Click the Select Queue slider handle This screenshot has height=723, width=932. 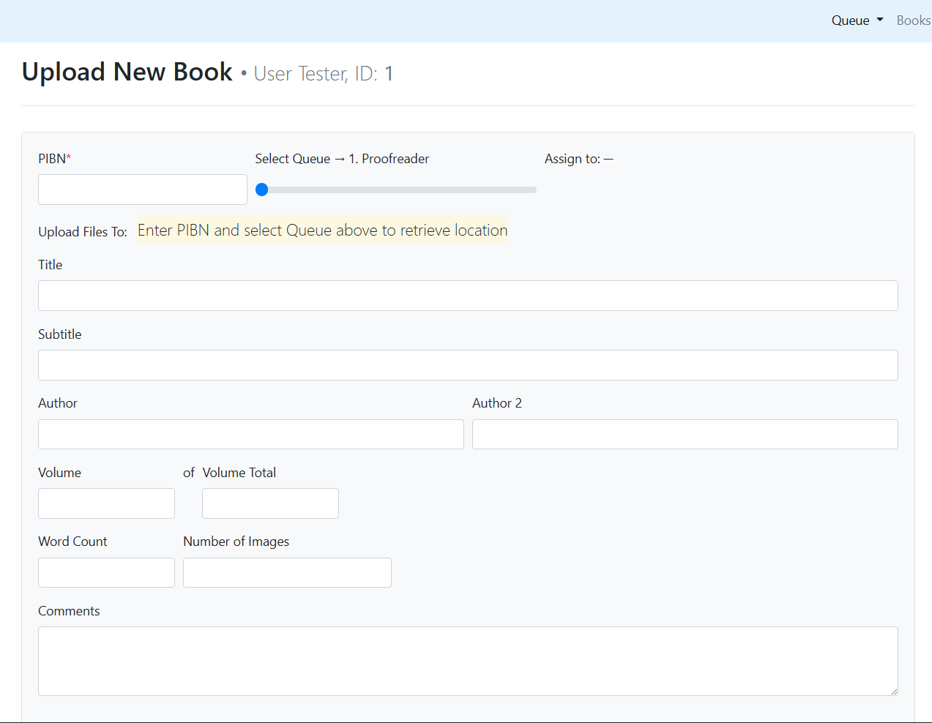pos(262,190)
